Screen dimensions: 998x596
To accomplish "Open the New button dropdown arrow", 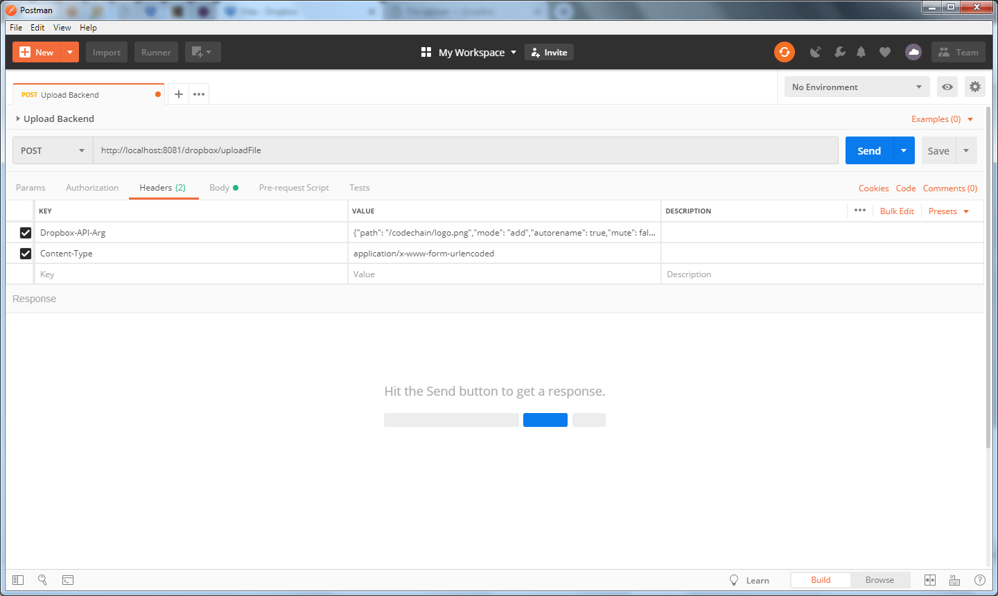I will (x=70, y=52).
